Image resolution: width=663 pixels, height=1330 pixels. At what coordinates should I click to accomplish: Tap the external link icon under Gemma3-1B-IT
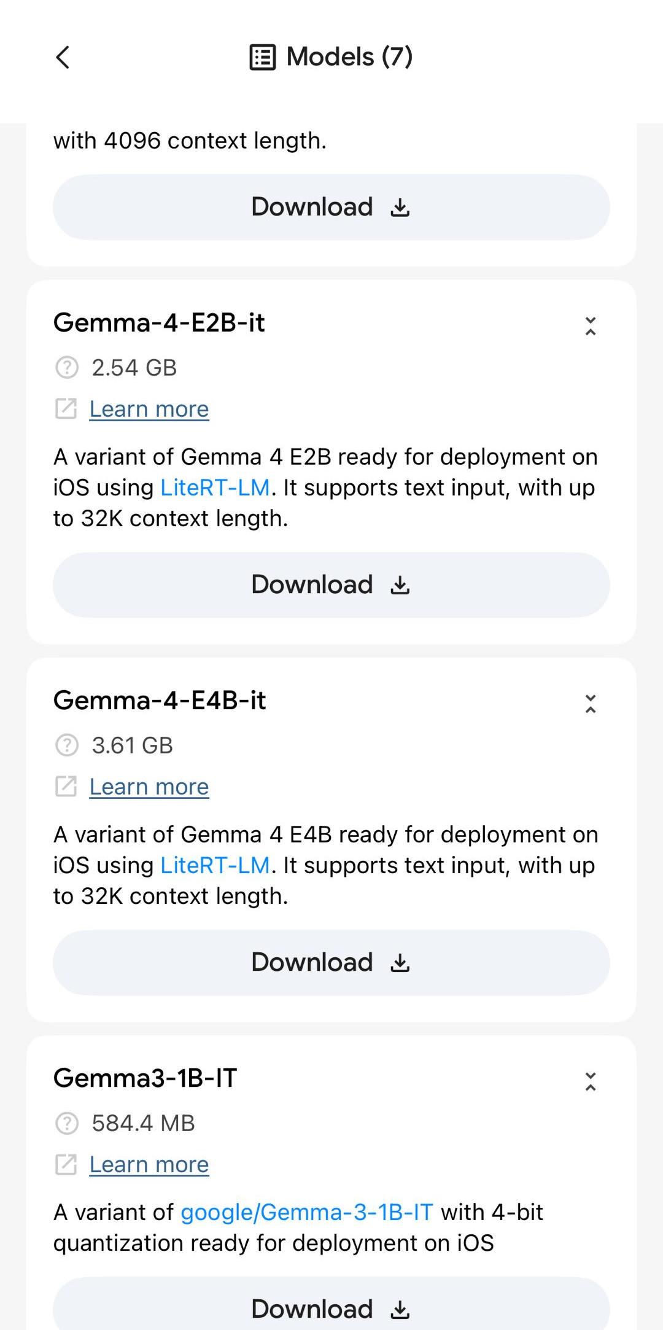point(66,1164)
